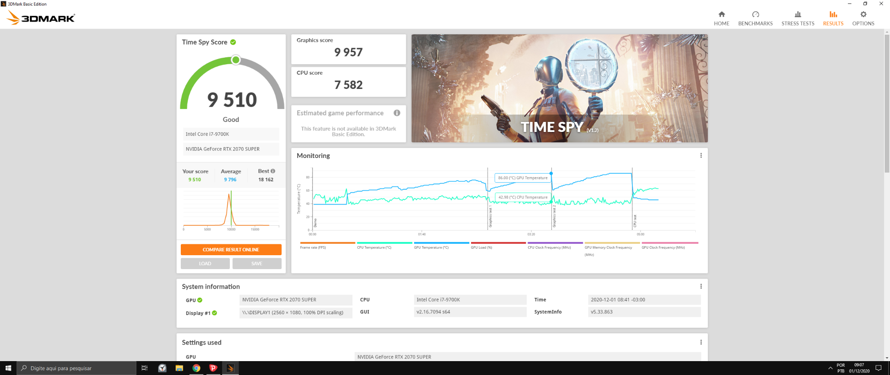Switch to the Stress Tests tab
Screen dimensions: 890x375
coord(798,19)
